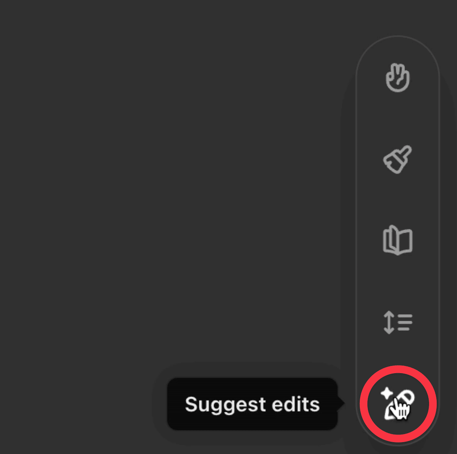This screenshot has width=457, height=454.
Task: Click the line-spacing style length icon
Action: coord(398,322)
